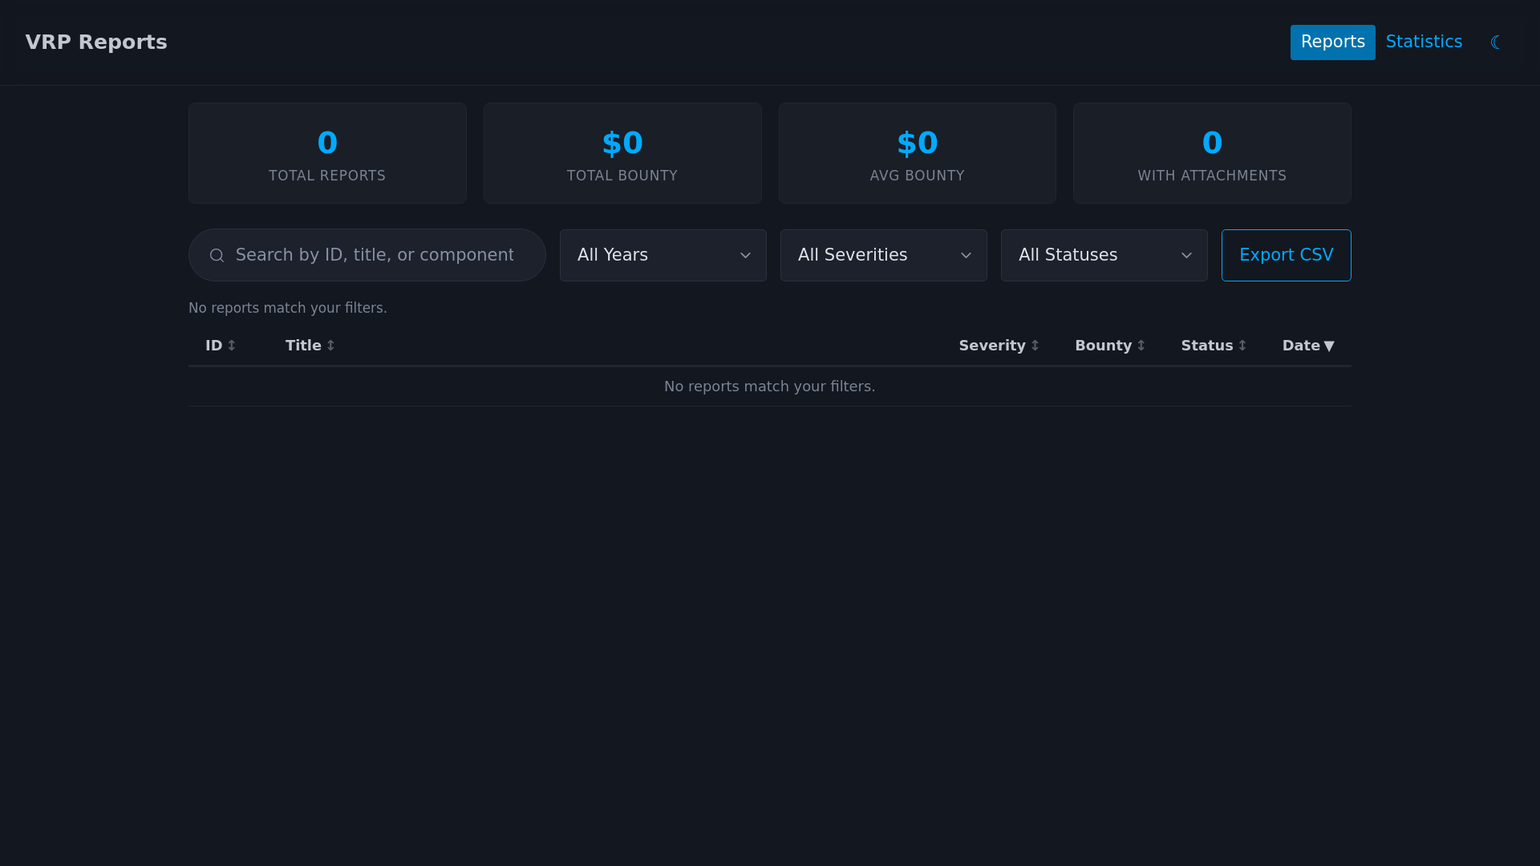Select the Avg Bounty stat card
1540x866 pixels.
[918, 153]
